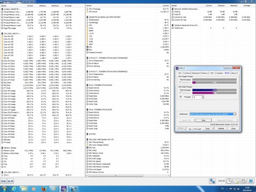
Task: Click the Stop button in CPU-Z bench
Action: click(203, 121)
